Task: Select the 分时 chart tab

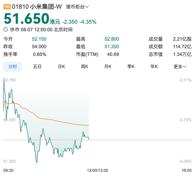Action: [x=12, y=67]
